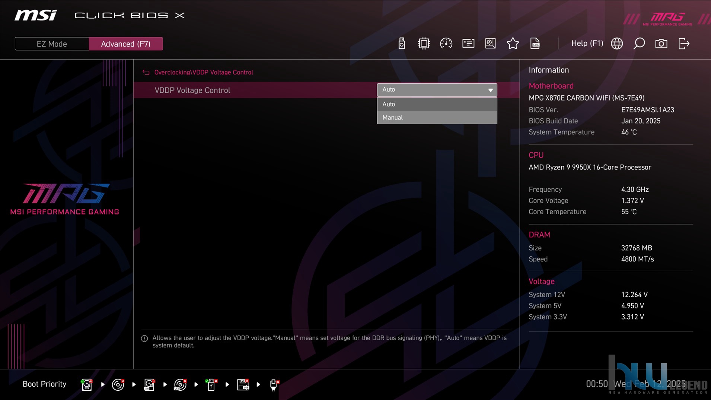The height and width of the screenshot is (400, 711).
Task: Choose Auto in the dropdown list
Action: [437, 104]
